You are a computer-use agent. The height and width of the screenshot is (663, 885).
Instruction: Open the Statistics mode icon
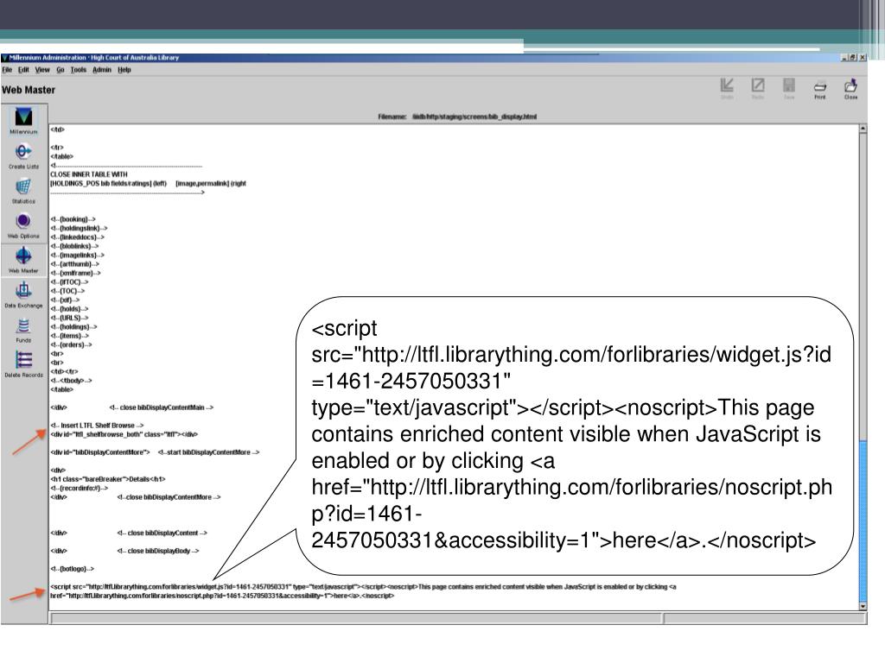pyautogui.click(x=23, y=191)
